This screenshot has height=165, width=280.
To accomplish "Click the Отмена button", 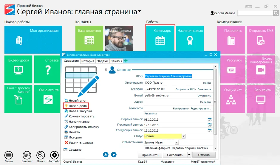I will coord(204,155).
